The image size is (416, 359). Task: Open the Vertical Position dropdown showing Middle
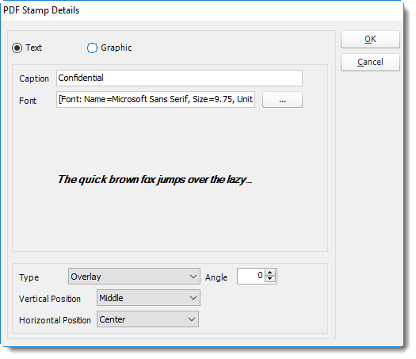(x=148, y=298)
